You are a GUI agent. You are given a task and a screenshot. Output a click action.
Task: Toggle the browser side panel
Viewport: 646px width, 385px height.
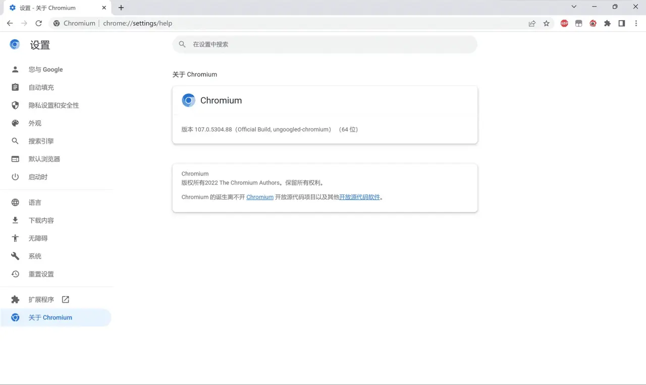621,23
